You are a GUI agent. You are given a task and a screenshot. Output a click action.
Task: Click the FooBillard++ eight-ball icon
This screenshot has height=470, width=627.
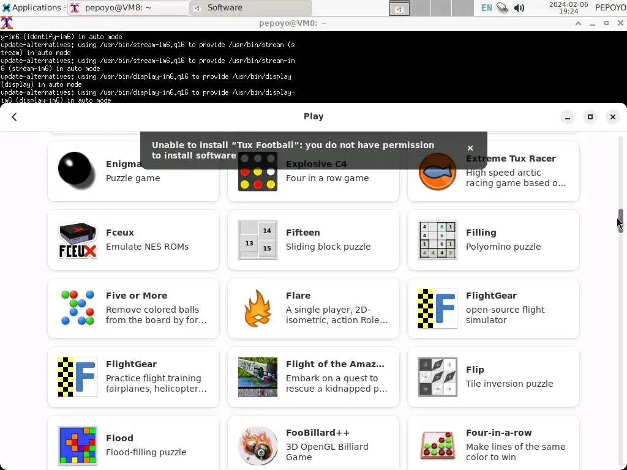click(x=258, y=446)
